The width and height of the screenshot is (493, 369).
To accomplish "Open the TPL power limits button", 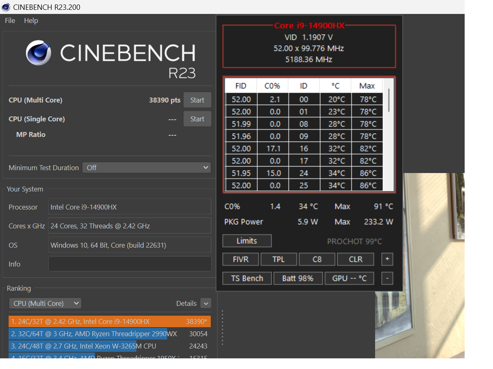I will click(279, 259).
